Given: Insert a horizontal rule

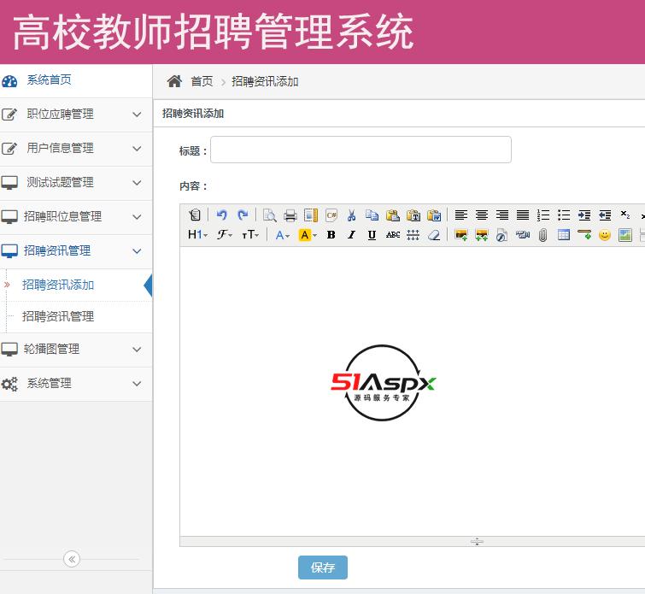Looking at the screenshot, I should click(x=584, y=235).
